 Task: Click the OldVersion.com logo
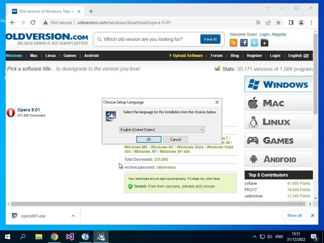pos(47,39)
